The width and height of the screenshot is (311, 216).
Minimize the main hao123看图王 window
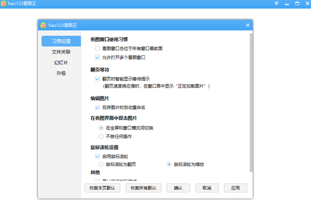[286, 4]
